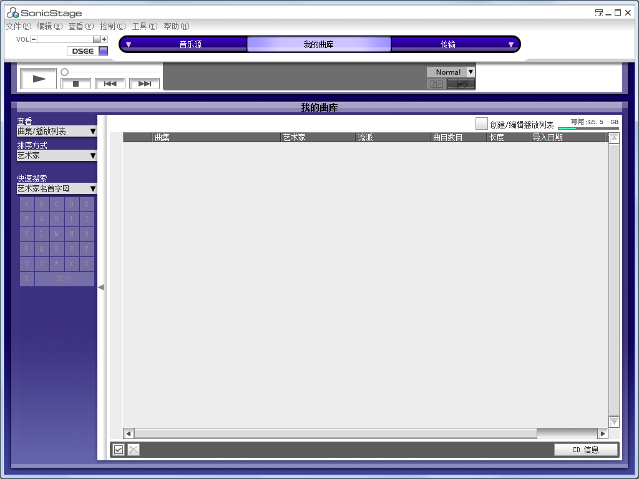Toggle the DSEE sound enhancement indicator
Image resolution: width=639 pixels, height=479 pixels.
[104, 51]
